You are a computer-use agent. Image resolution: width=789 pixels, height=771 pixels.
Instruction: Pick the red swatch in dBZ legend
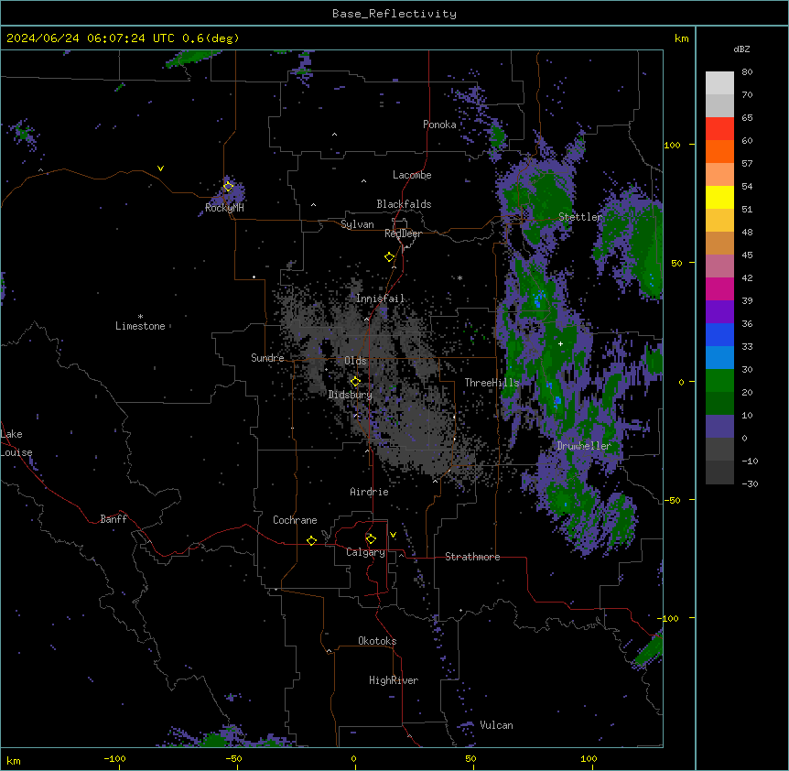click(x=719, y=128)
